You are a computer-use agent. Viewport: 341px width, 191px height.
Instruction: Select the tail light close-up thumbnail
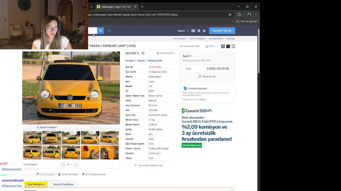tap(90, 153)
